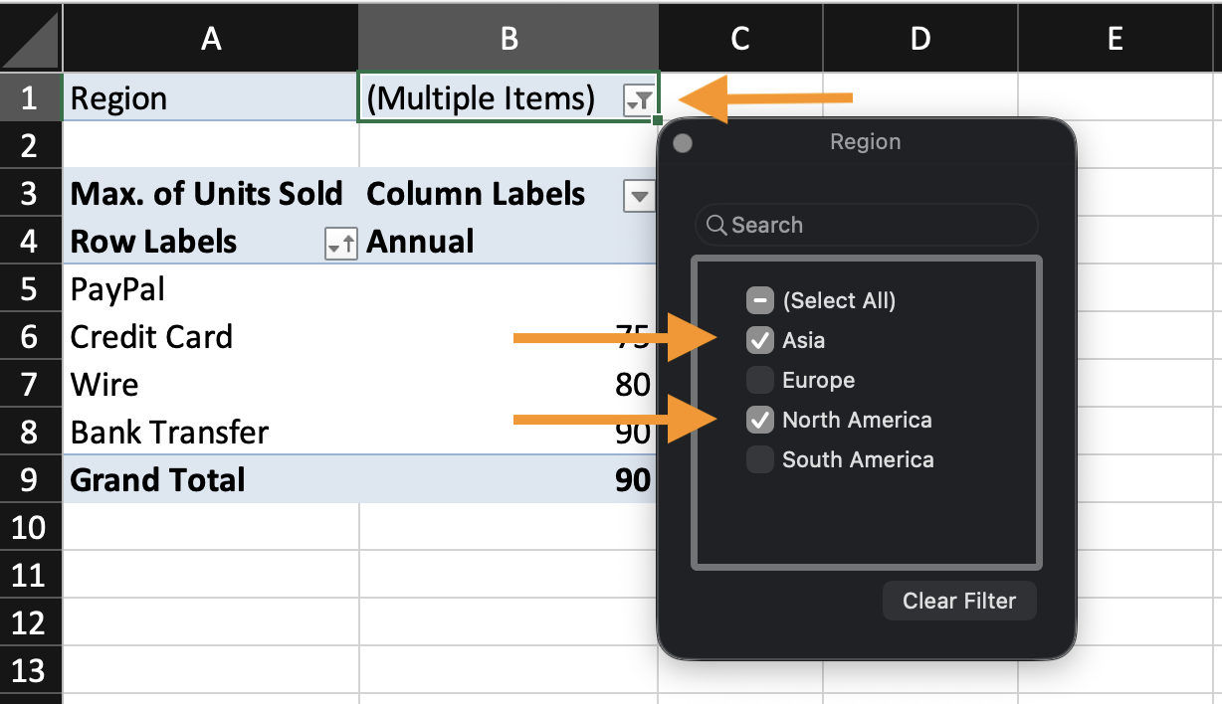Click the search magnifier icon
1222x704 pixels.
(x=716, y=225)
